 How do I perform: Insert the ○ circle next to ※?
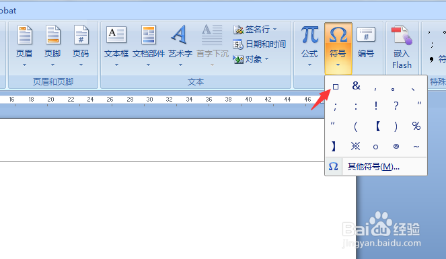tap(376, 147)
